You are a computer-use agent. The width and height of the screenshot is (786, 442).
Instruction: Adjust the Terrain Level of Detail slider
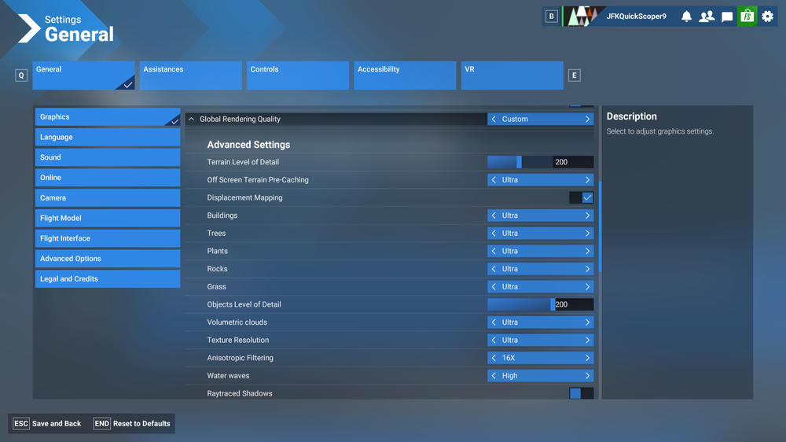[519, 162]
